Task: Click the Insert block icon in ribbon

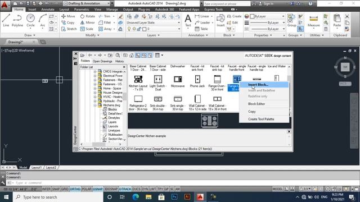Action: pyautogui.click(x=220, y=20)
